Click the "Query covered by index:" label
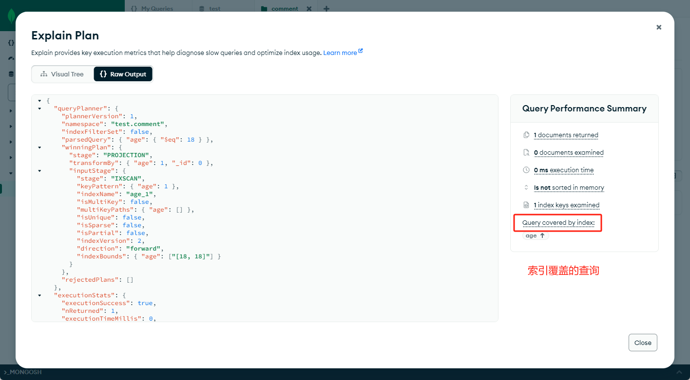Image resolution: width=690 pixels, height=380 pixels. coord(558,223)
